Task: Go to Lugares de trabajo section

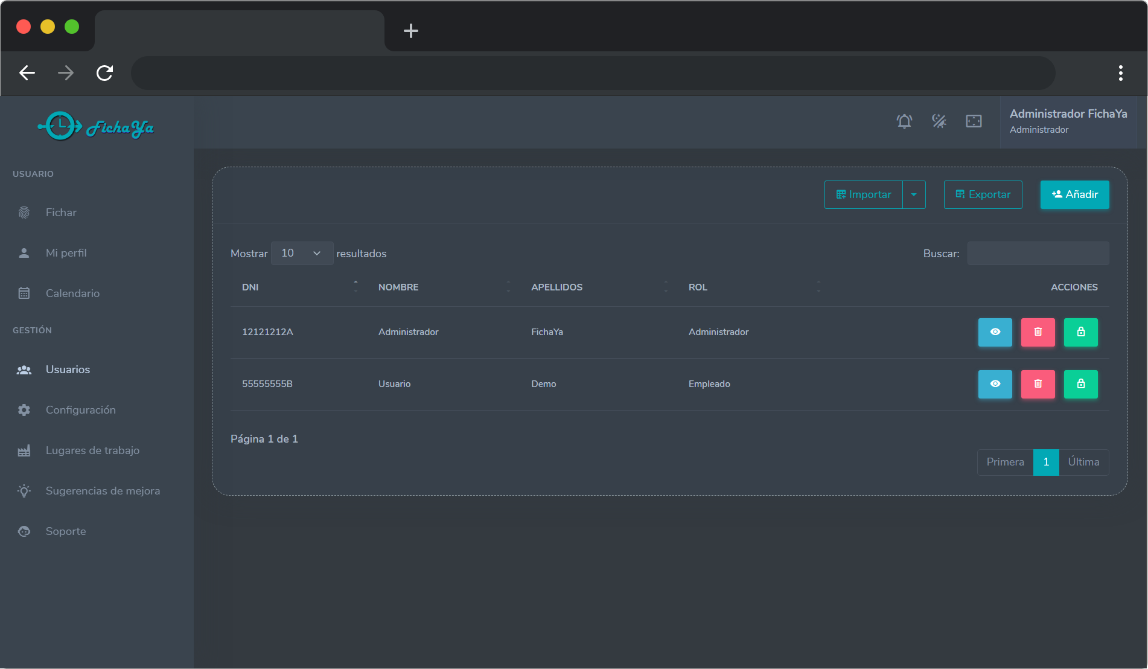Action: point(92,450)
